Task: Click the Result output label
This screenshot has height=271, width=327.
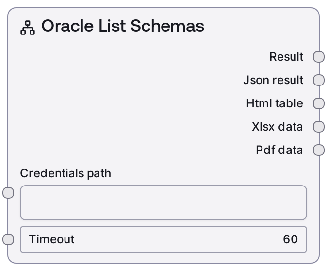Action: tap(286, 57)
